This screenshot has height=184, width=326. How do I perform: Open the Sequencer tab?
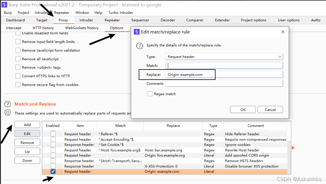(x=140, y=20)
